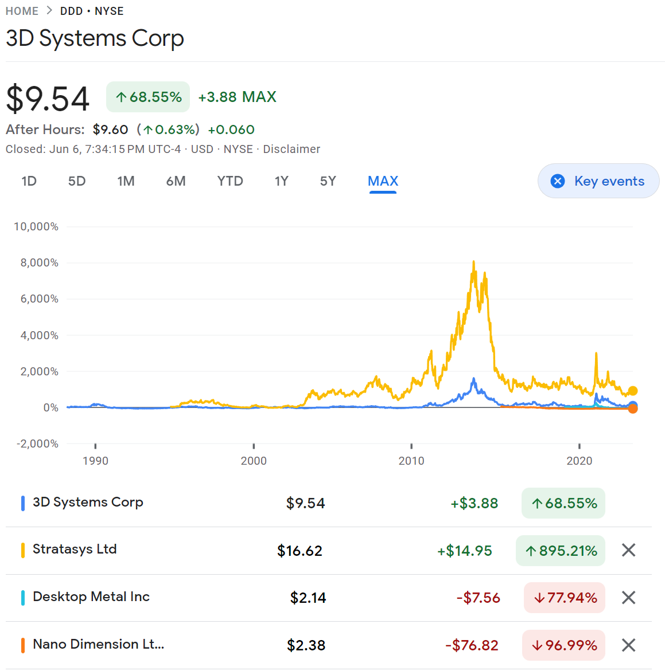Show the 1Y range
This screenshot has width=665, height=671.
coord(281,181)
